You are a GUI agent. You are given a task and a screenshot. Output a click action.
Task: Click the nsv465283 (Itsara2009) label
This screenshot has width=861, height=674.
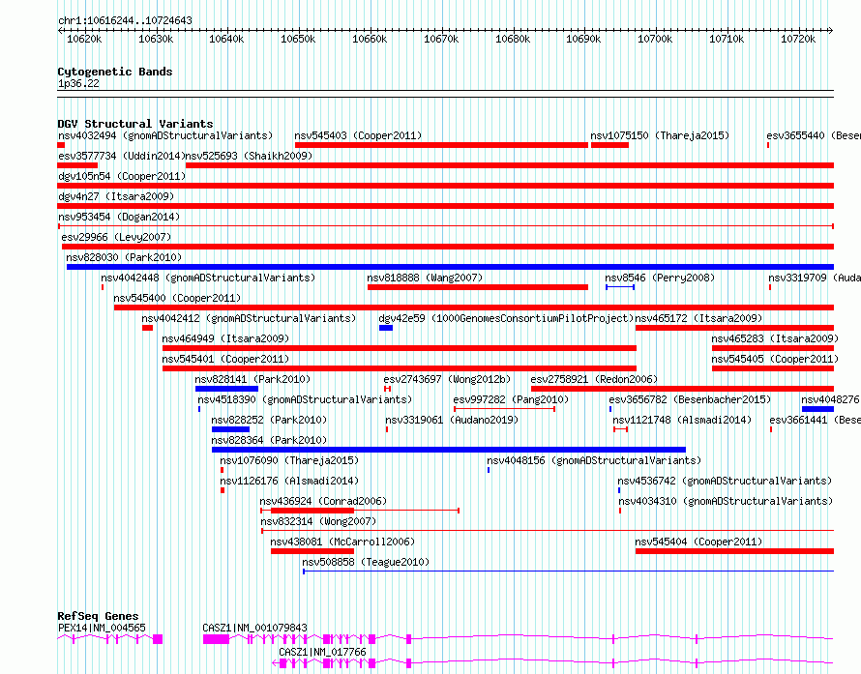775,338
